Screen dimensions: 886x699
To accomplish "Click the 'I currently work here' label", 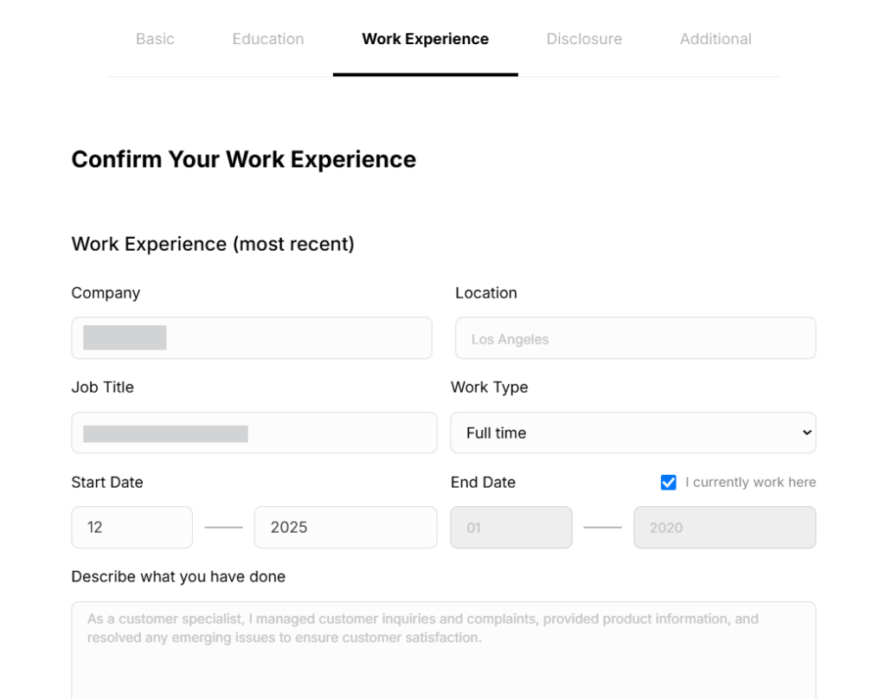I will click(x=750, y=483).
